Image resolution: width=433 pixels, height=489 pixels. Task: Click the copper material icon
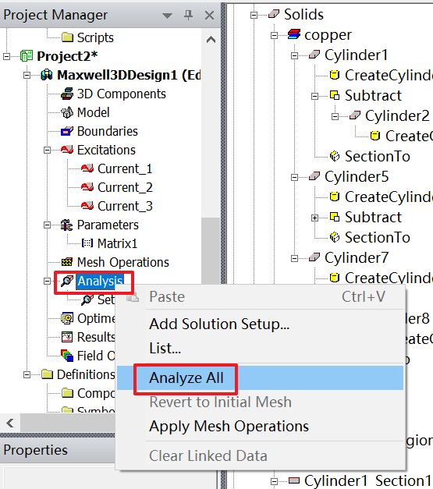[294, 34]
